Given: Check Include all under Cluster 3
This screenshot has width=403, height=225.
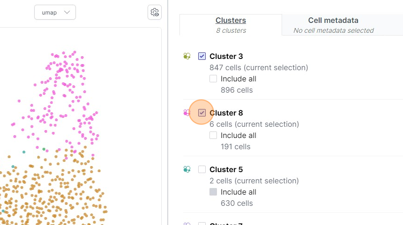Looking at the screenshot, I should [213, 79].
